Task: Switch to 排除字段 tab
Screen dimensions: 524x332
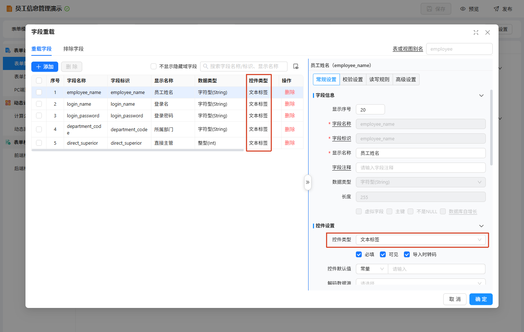Action: [74, 49]
